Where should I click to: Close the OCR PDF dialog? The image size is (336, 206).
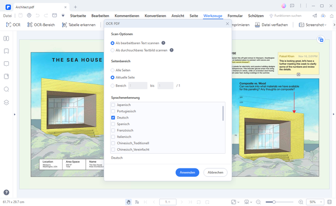click(x=227, y=24)
